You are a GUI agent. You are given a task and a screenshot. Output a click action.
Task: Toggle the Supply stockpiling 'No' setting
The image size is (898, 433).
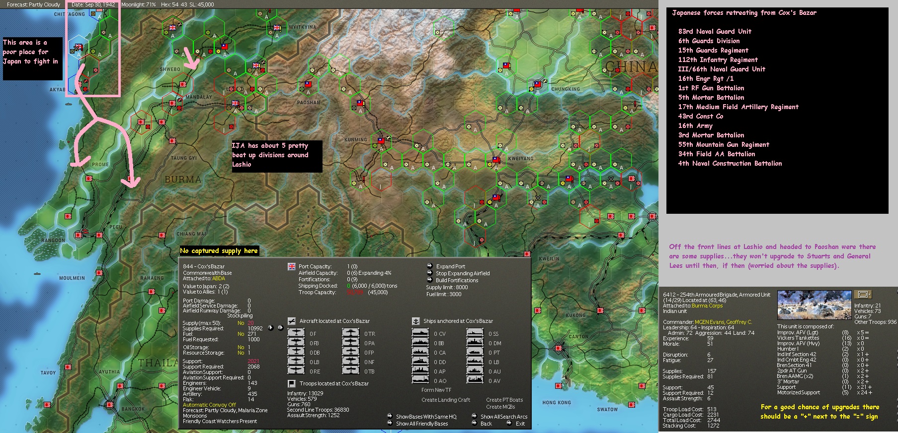pyautogui.click(x=241, y=323)
